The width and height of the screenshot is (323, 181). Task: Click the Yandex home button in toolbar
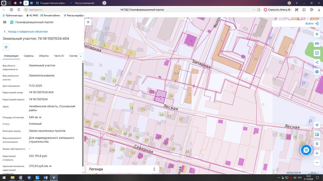coord(11,10)
